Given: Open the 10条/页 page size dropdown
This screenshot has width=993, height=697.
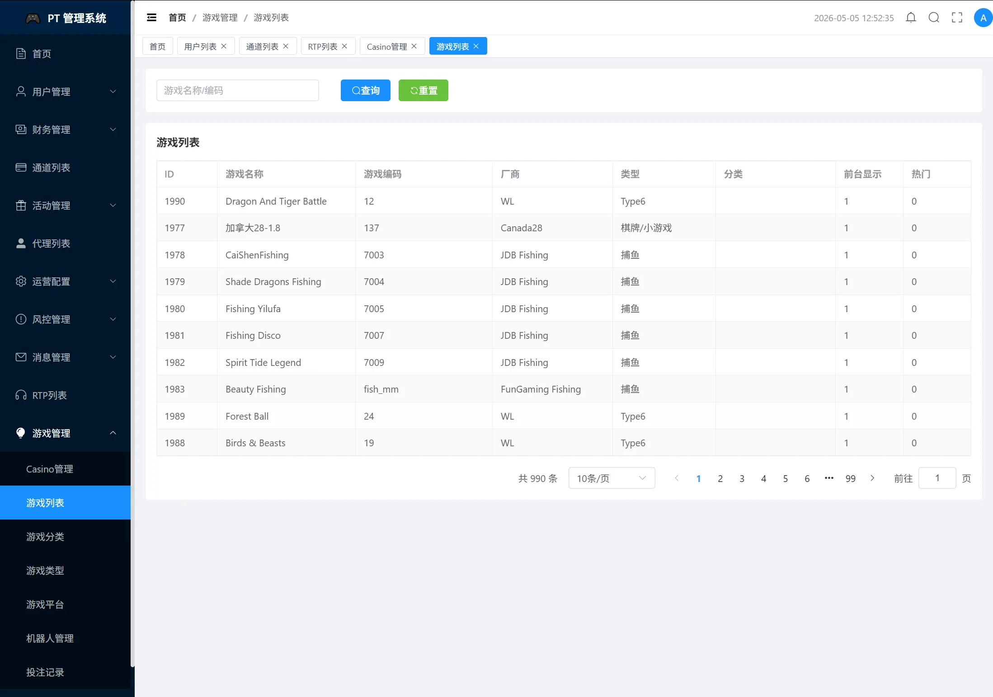Looking at the screenshot, I should point(612,478).
